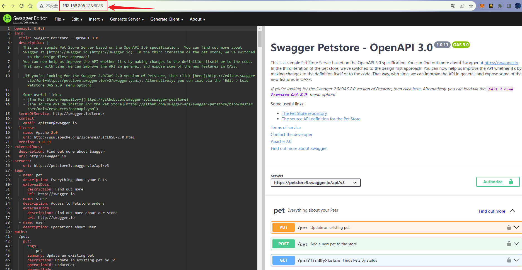Open the https://swagger.io link in description

[501, 63]
